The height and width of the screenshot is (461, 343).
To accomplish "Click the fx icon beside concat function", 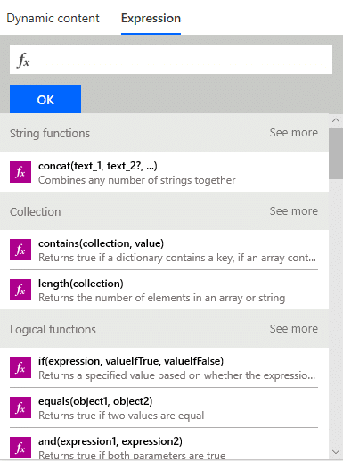I will tap(20, 172).
